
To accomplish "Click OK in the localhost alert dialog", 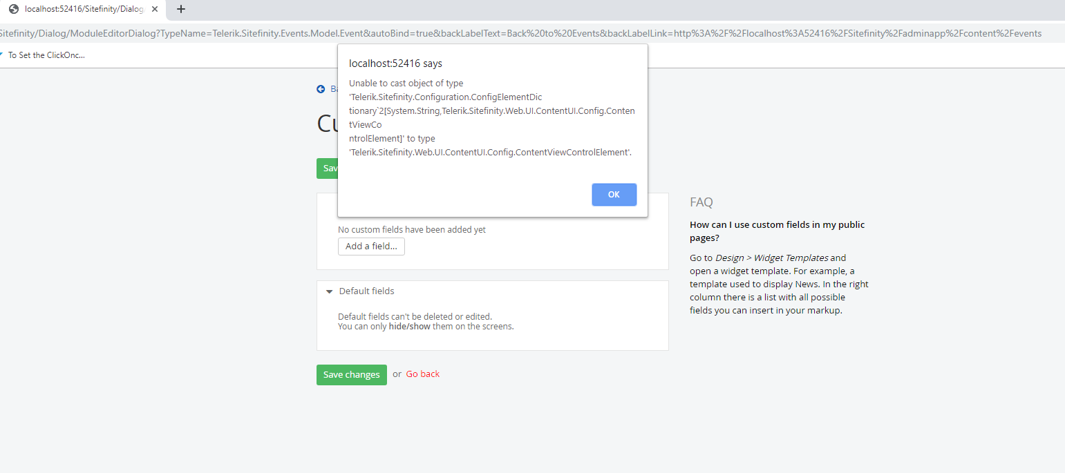I will [x=614, y=195].
